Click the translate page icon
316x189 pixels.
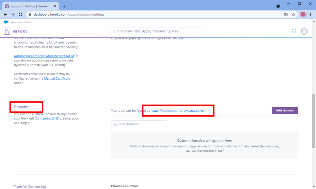coord(286,14)
